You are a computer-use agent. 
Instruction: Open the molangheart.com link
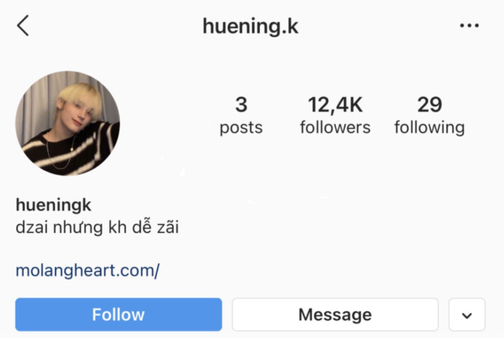click(87, 270)
